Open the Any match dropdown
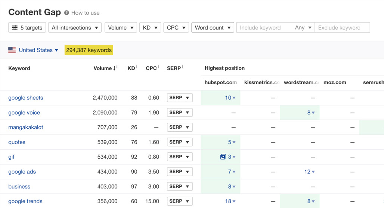384x208 pixels. [303, 27]
